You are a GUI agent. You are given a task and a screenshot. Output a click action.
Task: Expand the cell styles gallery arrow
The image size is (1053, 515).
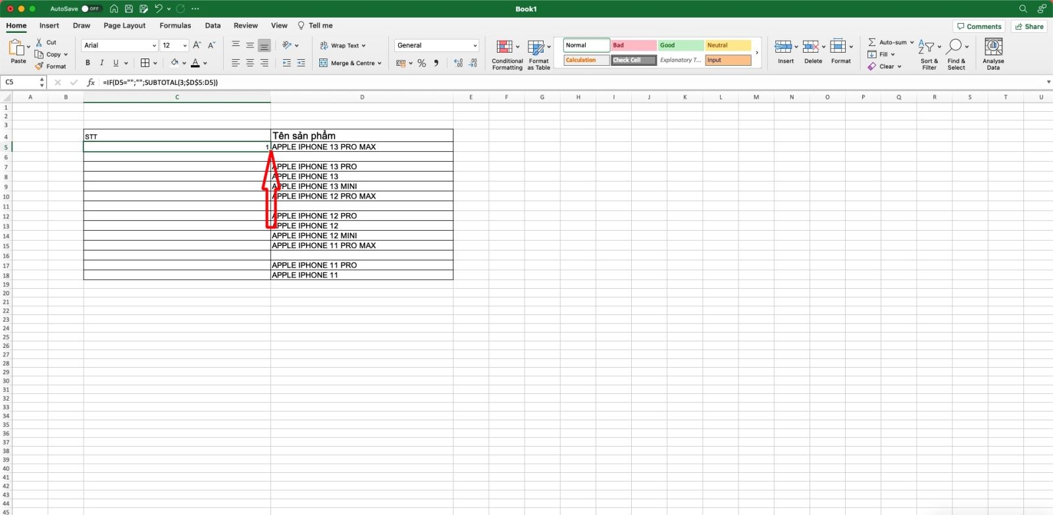click(757, 53)
